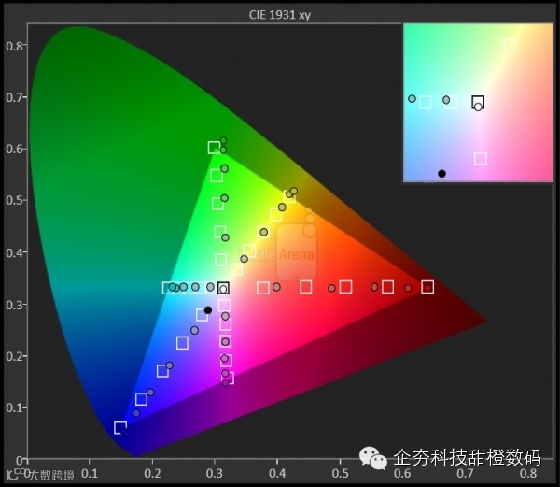This screenshot has height=487, width=560.
Task: Select the red primary target square near x 0.64
Action: click(x=427, y=287)
